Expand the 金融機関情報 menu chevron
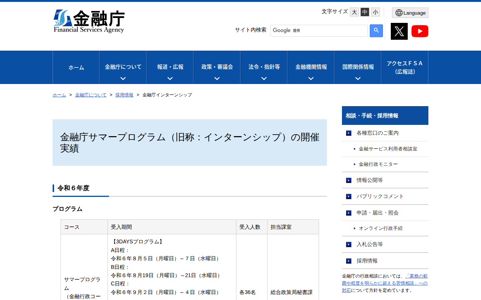Image resolution: width=481 pixels, height=300 pixels. point(311,79)
